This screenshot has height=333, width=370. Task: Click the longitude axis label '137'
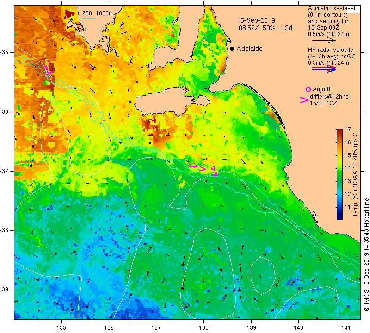point(156,328)
